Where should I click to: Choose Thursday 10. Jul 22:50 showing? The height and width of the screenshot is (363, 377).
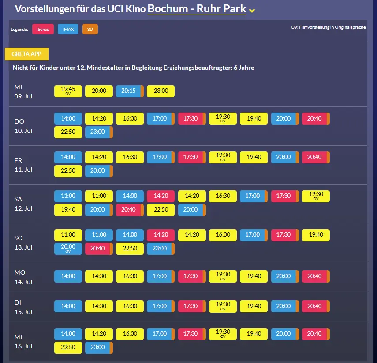pos(68,132)
